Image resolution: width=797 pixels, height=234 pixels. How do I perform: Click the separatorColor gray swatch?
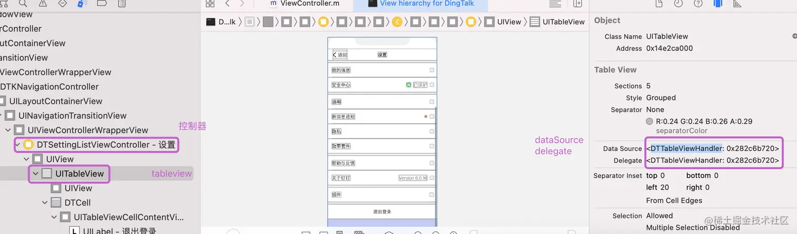tap(649, 121)
